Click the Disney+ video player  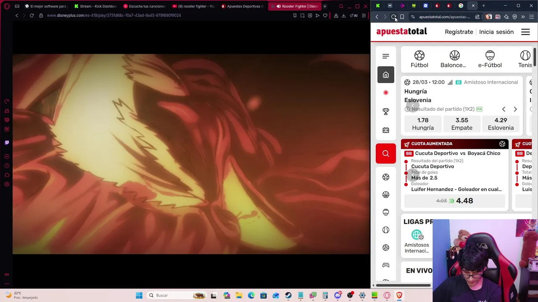coord(191,154)
